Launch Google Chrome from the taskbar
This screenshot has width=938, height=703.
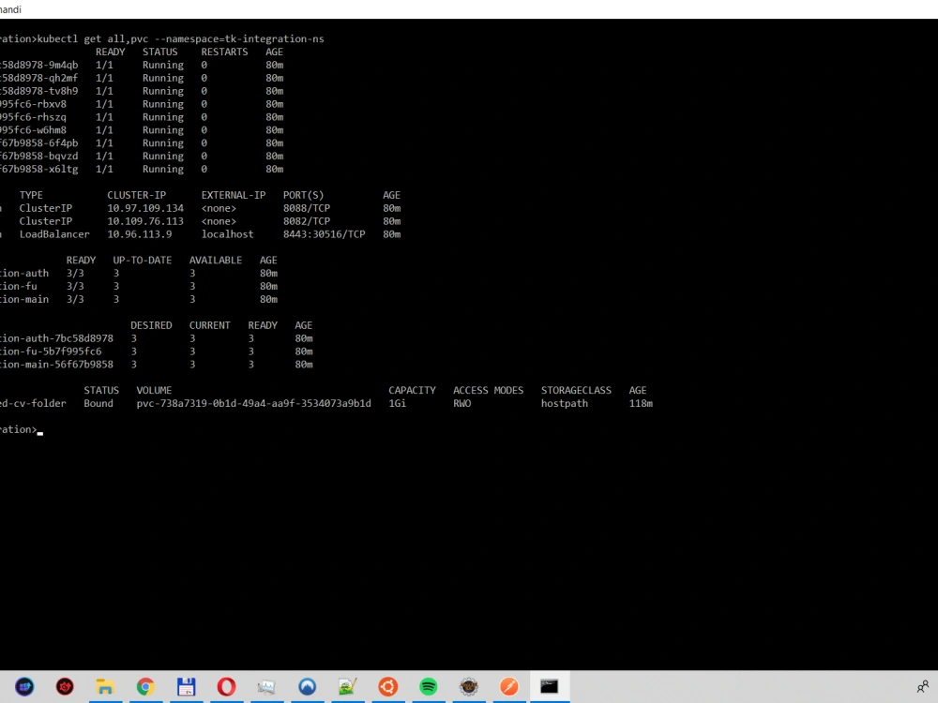pos(145,686)
